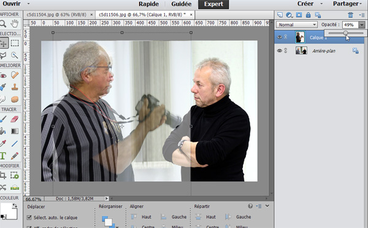The width and height of the screenshot is (368, 228).
Task: Select the Sponge tool
Action: pos(15,99)
